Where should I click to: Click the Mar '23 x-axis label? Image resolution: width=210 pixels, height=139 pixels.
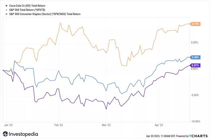point(107,125)
